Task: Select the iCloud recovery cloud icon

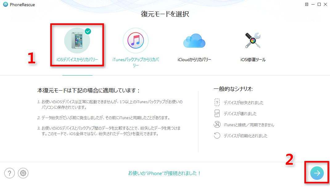Action: [x=194, y=41]
